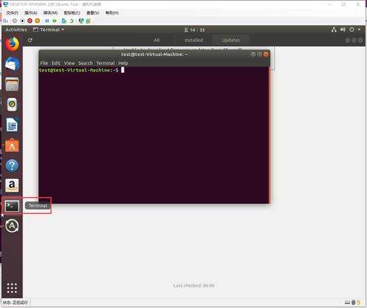Click the orange Save state toolbar icon
The image size is (367, 308).
(37, 21)
